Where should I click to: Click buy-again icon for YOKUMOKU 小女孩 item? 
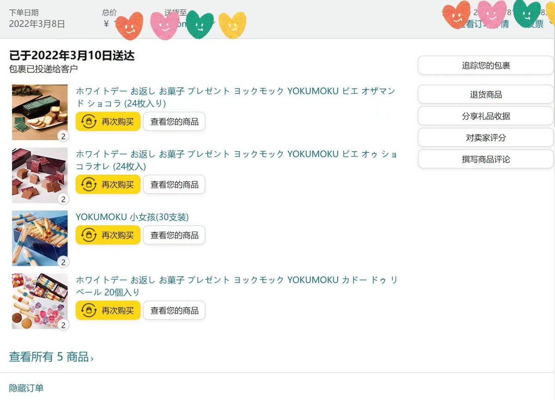(x=88, y=235)
